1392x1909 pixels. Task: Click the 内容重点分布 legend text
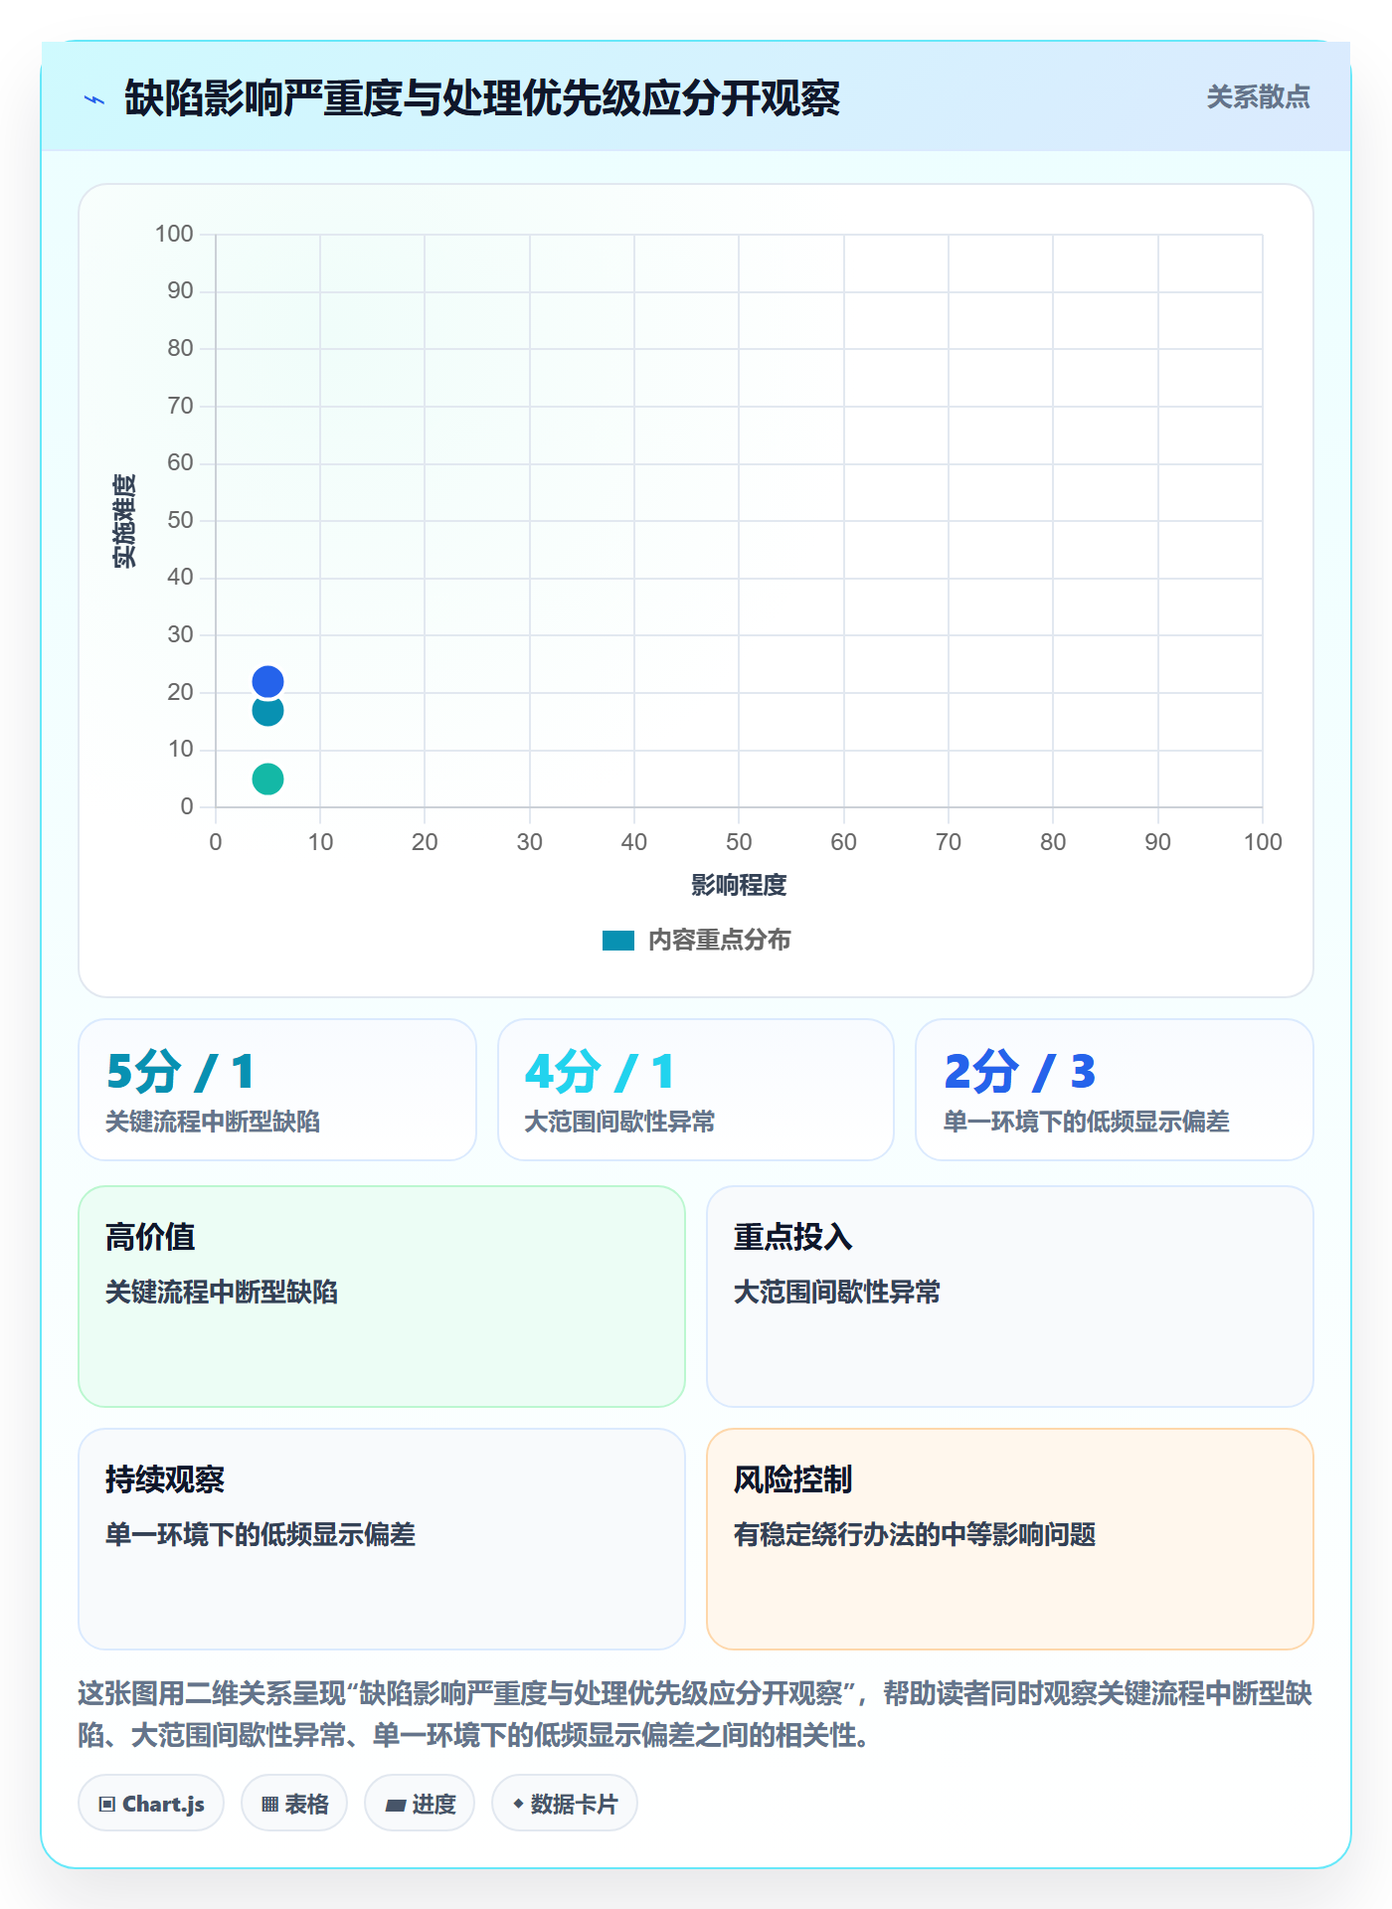tap(719, 941)
